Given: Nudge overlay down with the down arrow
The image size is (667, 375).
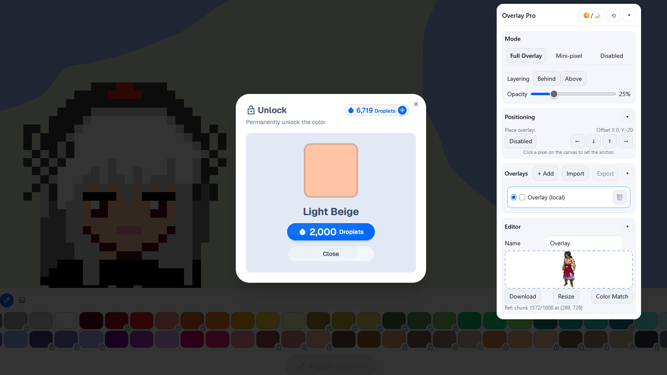Looking at the screenshot, I should [594, 141].
